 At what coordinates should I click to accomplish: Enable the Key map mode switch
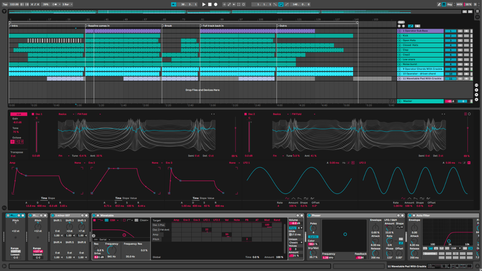[450, 5]
